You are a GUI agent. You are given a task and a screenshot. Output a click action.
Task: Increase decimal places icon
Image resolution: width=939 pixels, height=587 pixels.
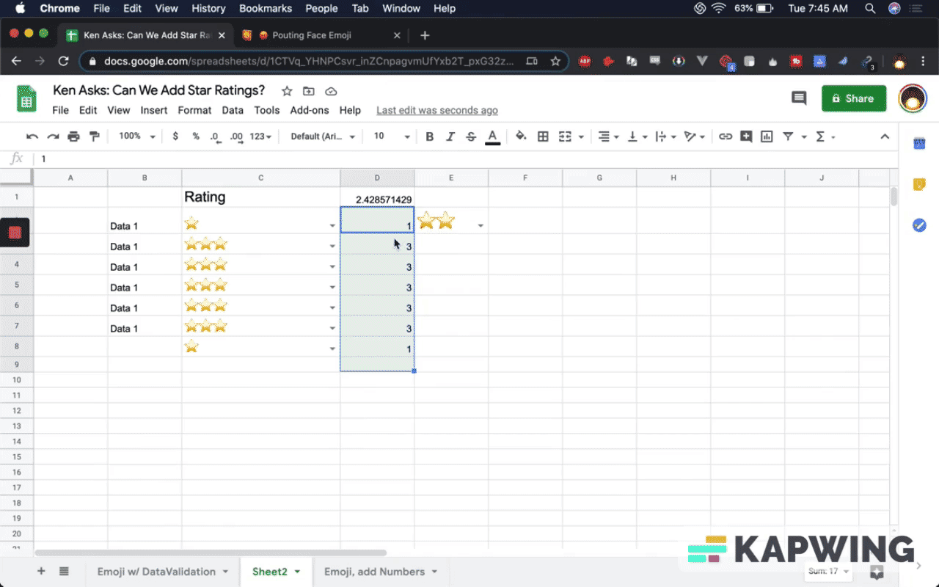[236, 136]
